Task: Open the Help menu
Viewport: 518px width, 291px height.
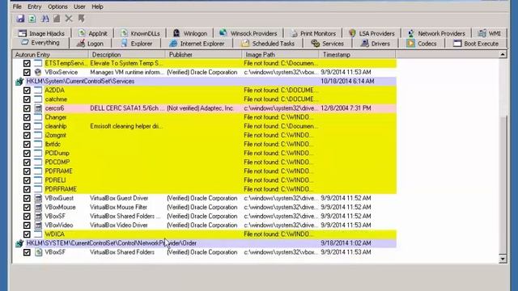Action: point(97,6)
